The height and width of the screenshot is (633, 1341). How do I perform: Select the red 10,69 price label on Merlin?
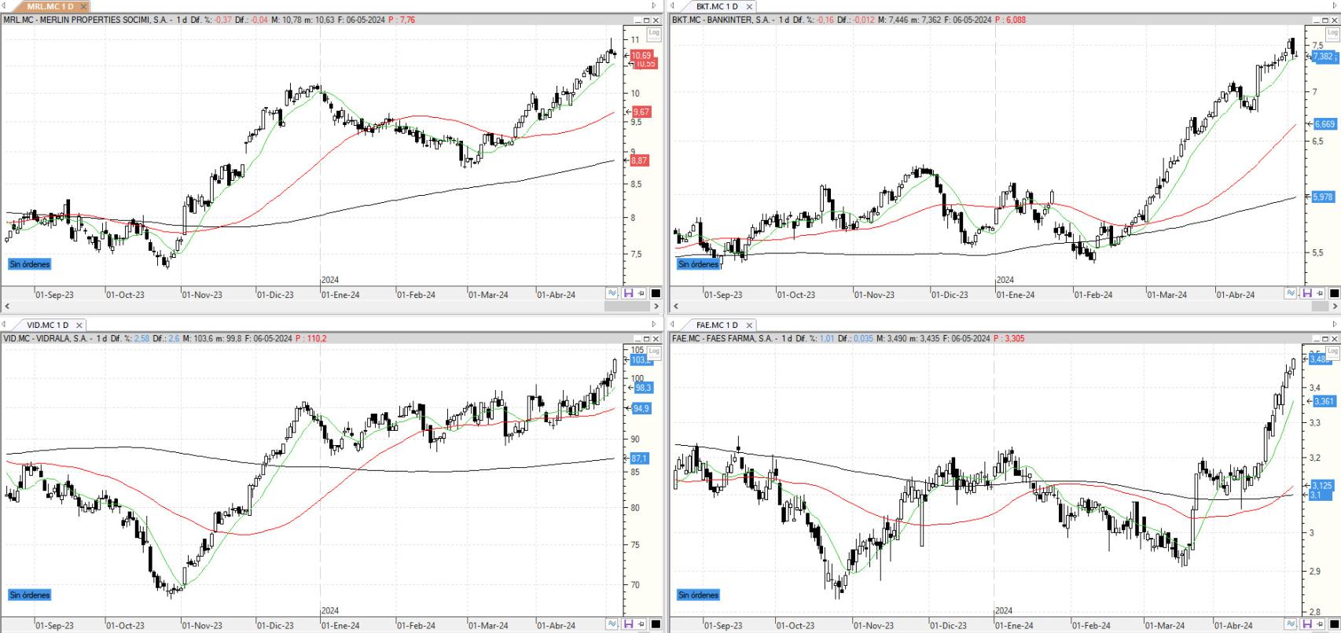point(641,56)
